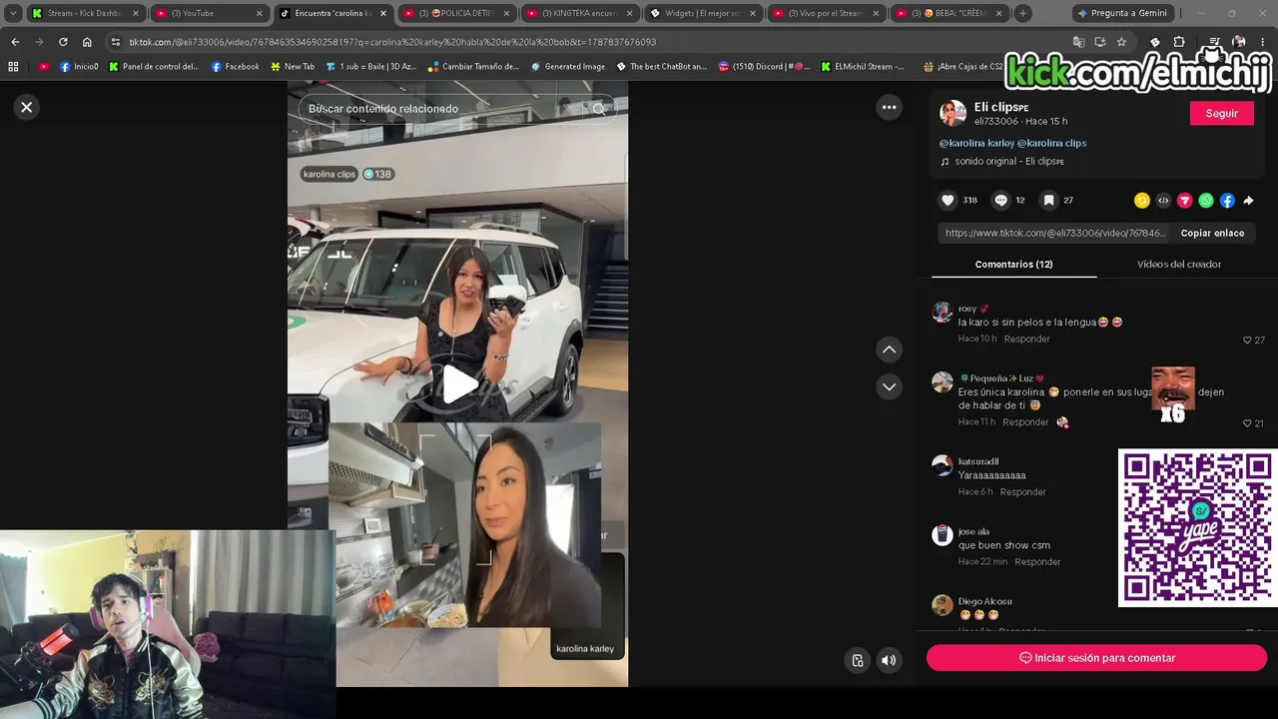This screenshot has width=1278, height=719.
Task: Open more share options arrow
Action: (x=1248, y=201)
